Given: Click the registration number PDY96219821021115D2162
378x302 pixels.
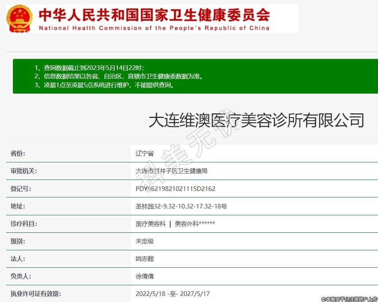Looking at the screenshot, I should point(175,189).
